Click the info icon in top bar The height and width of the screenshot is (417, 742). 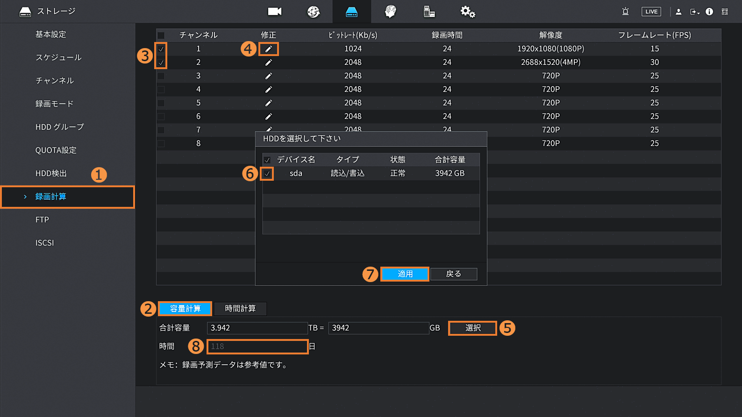click(x=709, y=12)
